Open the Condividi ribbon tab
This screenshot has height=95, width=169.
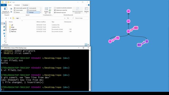pyautogui.click(x=17, y=5)
